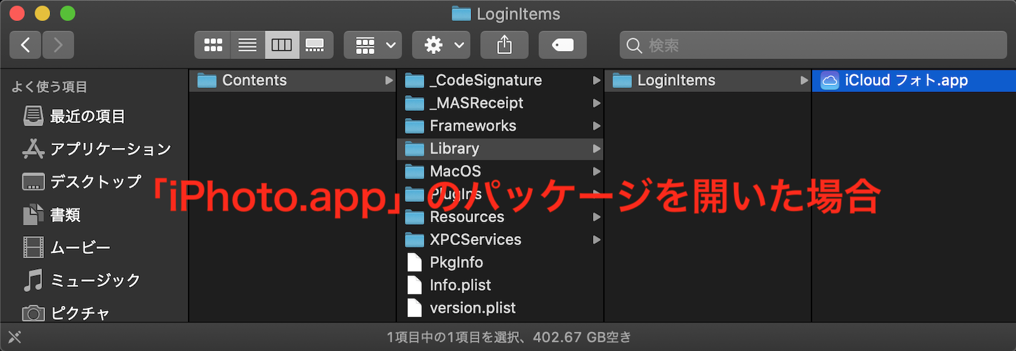Select the PkgInfo file
Viewport: 1016px width, 351px height.
(x=500, y=262)
